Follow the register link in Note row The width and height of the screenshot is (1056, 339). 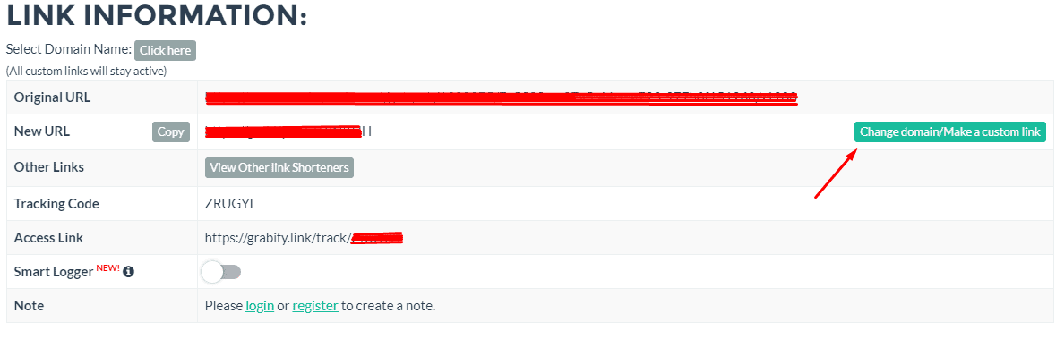pyautogui.click(x=315, y=306)
